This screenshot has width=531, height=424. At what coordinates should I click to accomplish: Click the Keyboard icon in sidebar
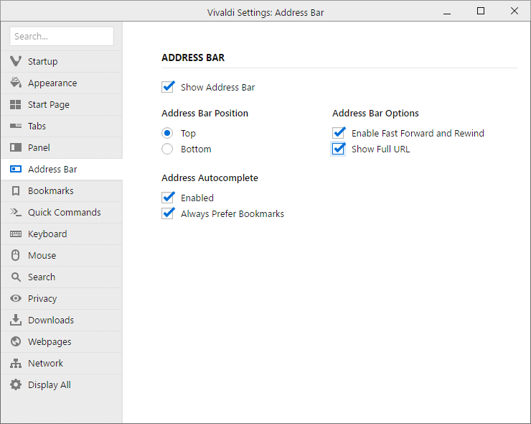pyautogui.click(x=16, y=234)
